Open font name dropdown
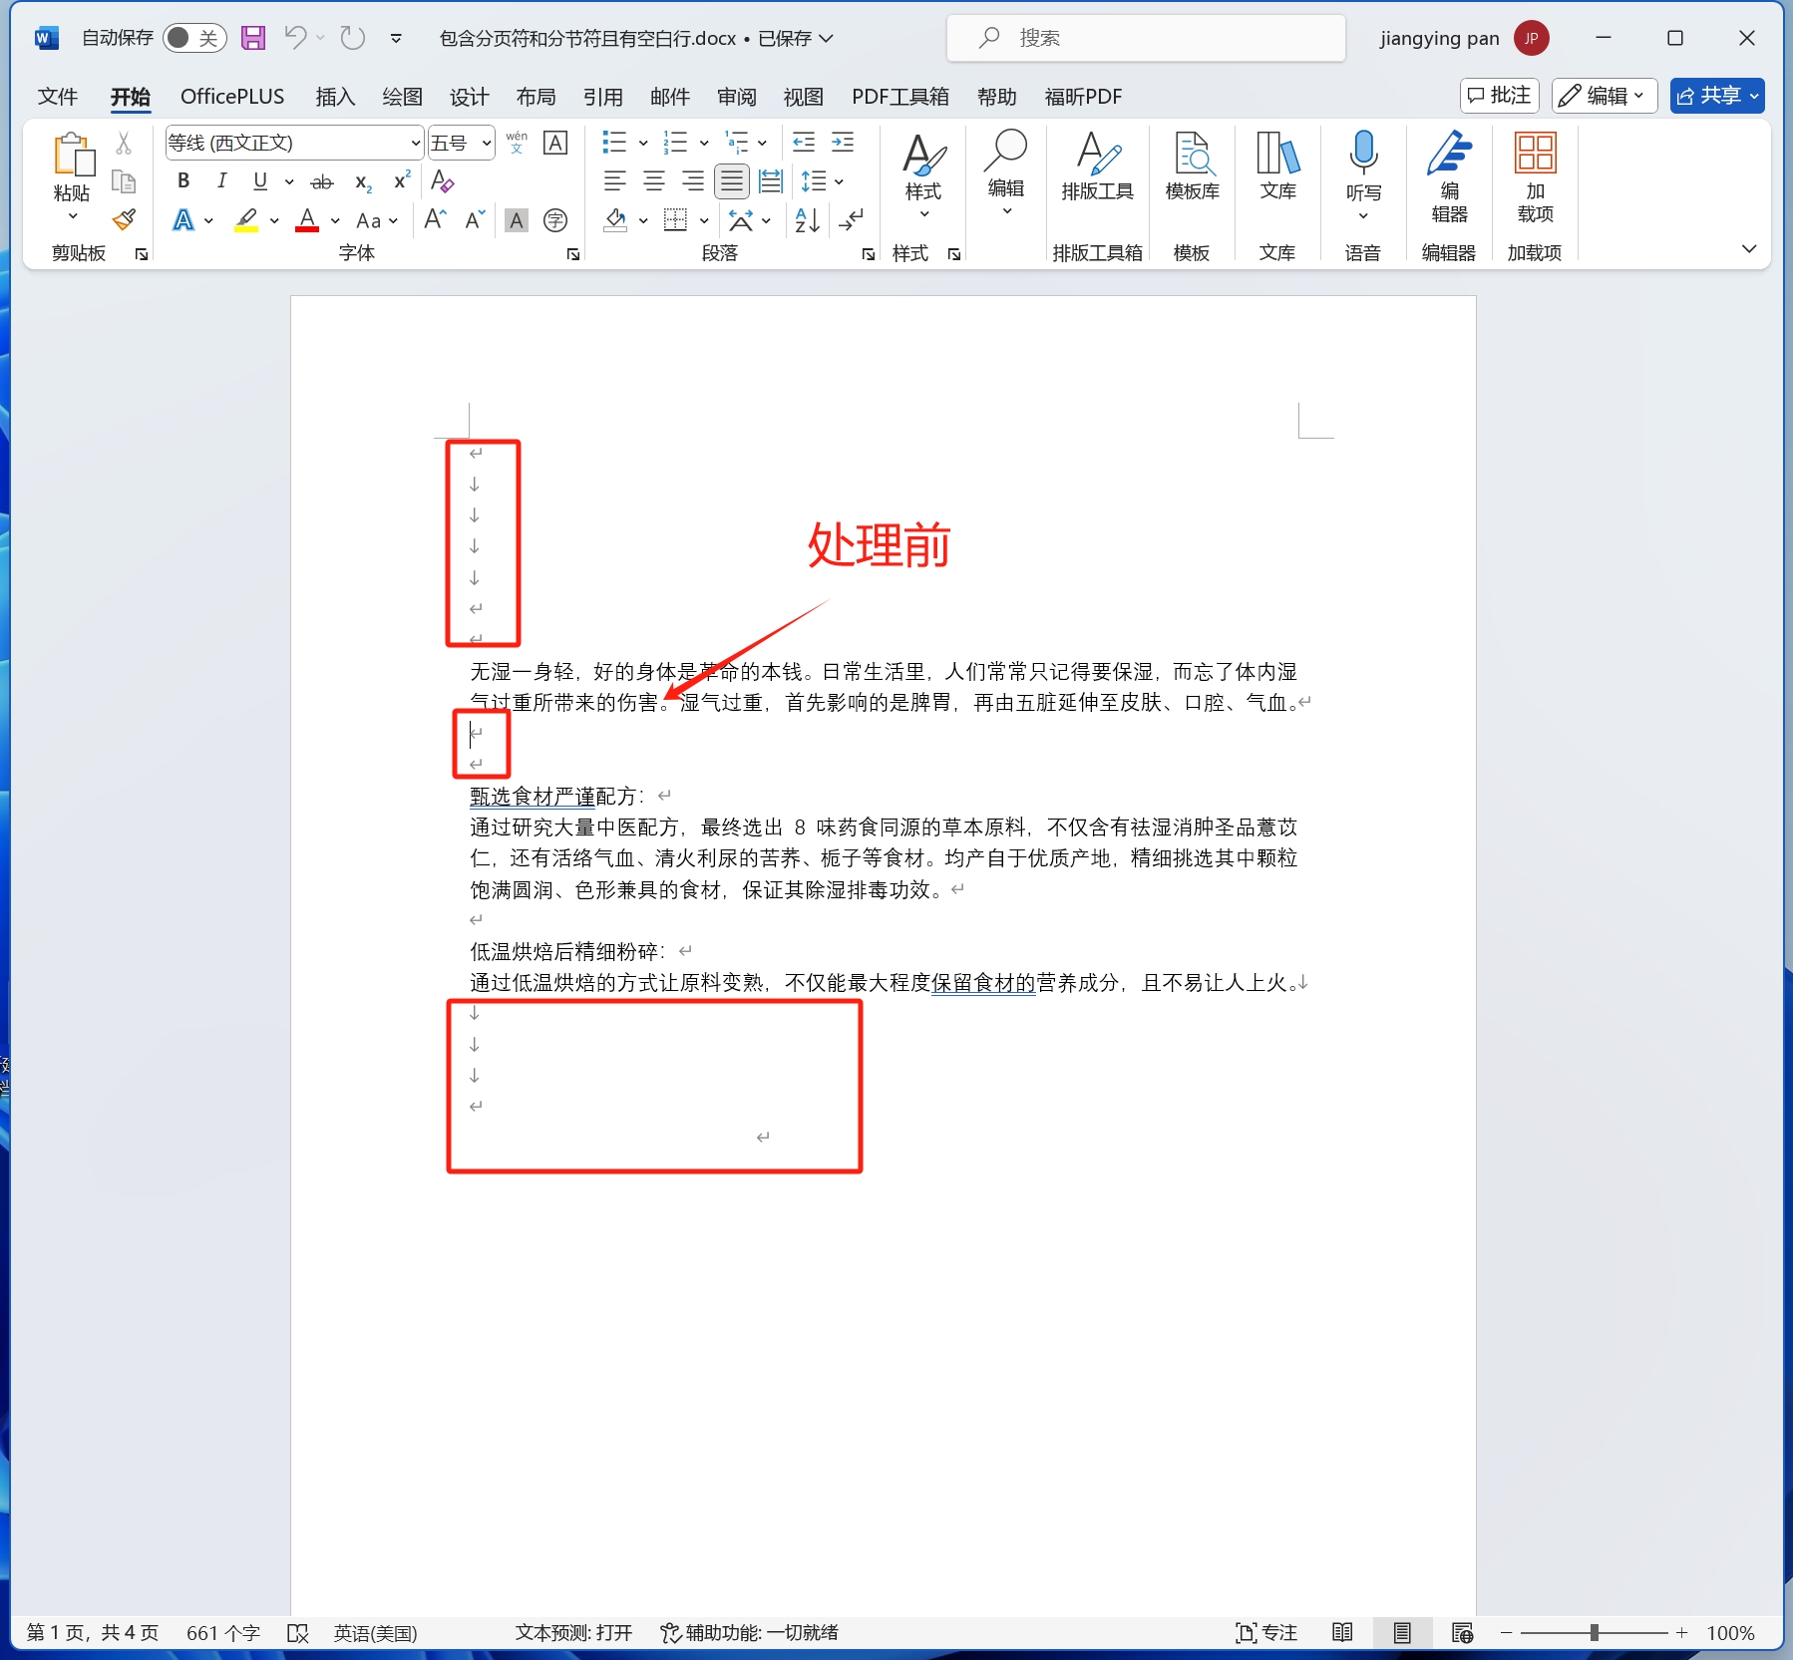 [416, 144]
